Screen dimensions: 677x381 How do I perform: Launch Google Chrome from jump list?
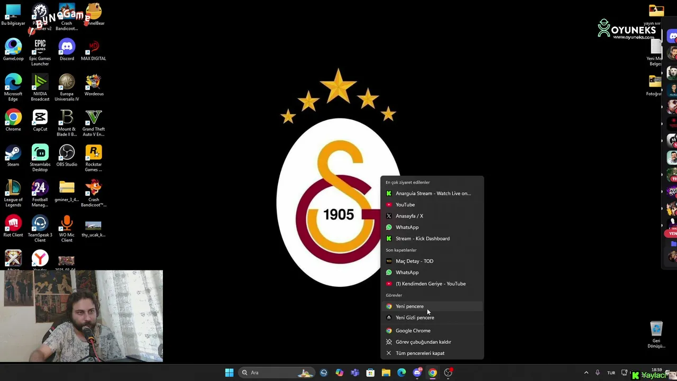tap(432, 331)
